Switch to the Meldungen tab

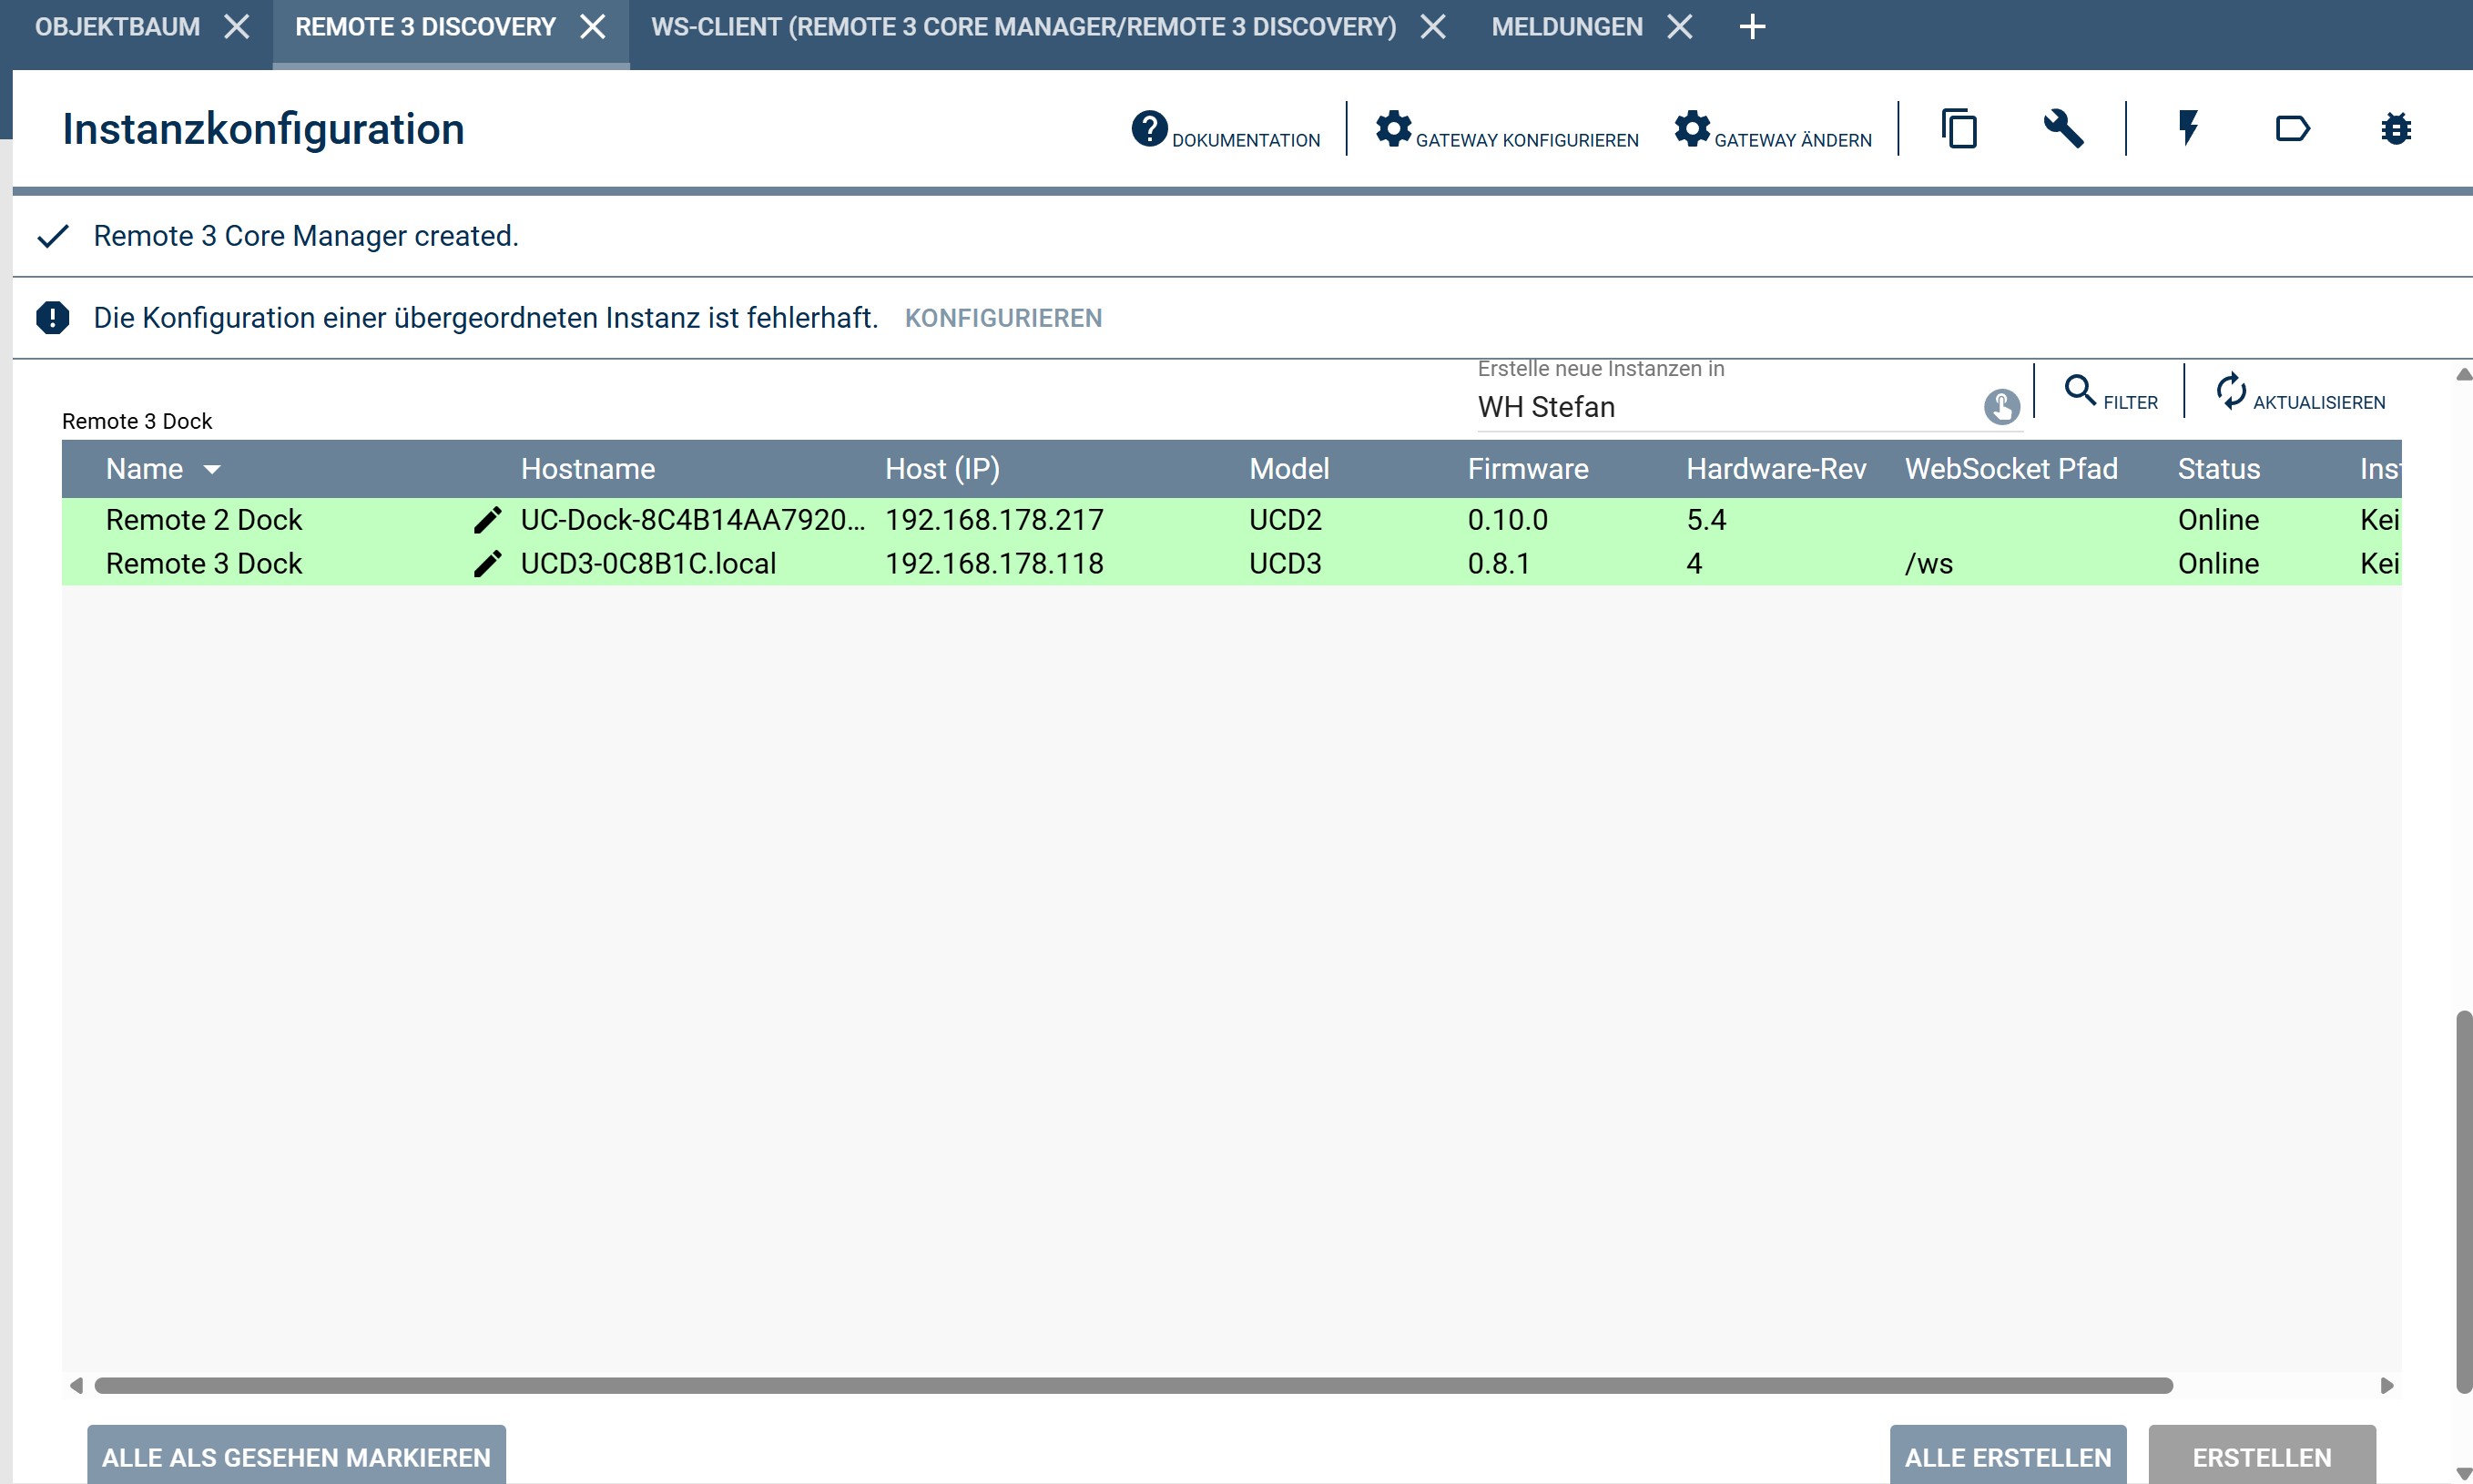click(x=1566, y=27)
